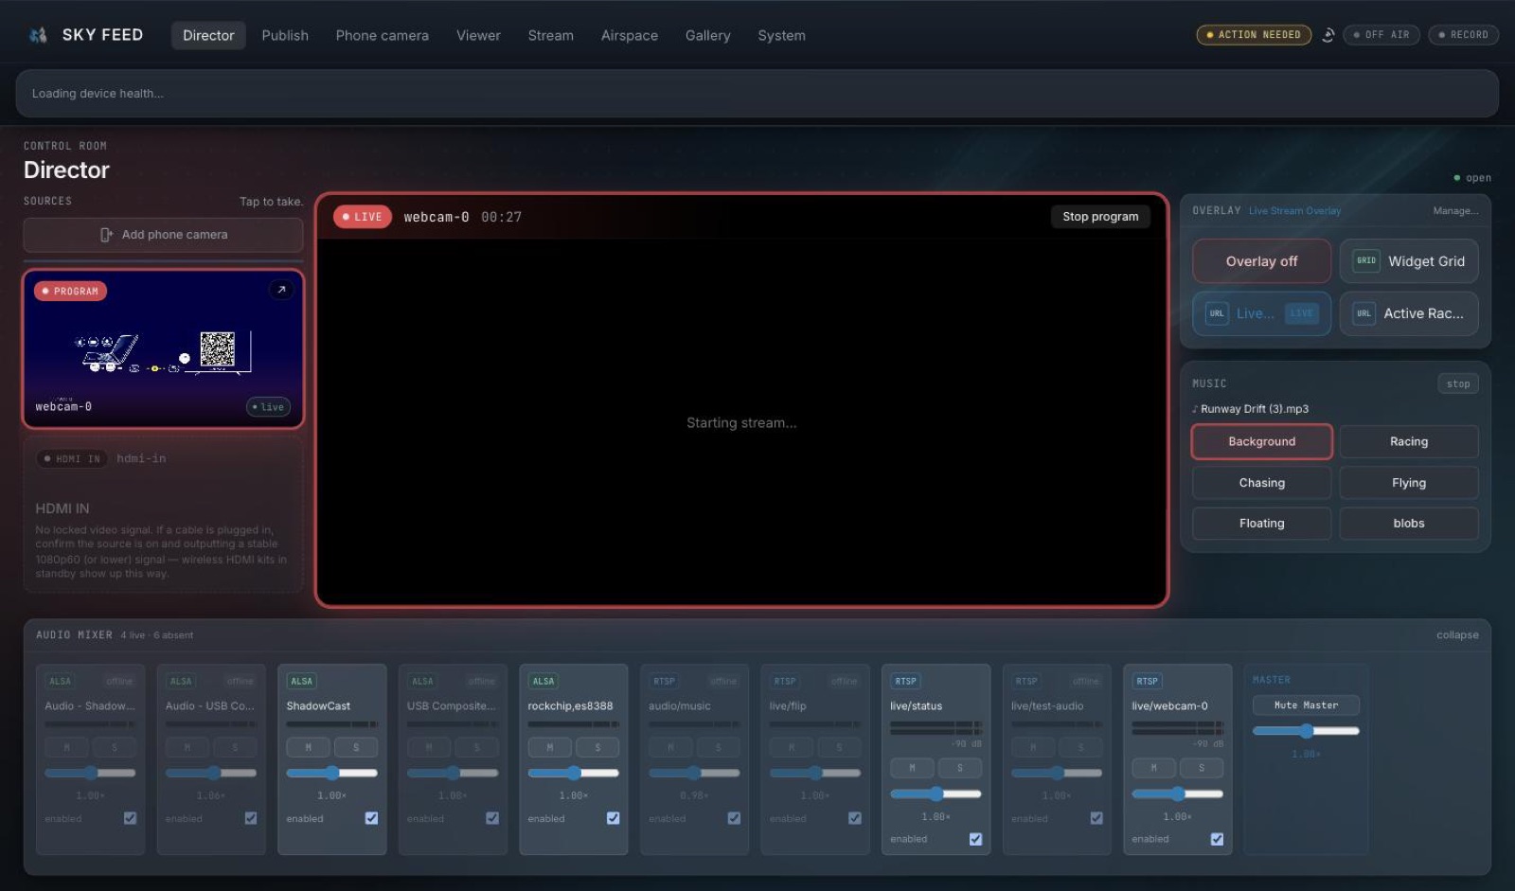
Task: Open the Airspace tab
Action: click(x=629, y=35)
